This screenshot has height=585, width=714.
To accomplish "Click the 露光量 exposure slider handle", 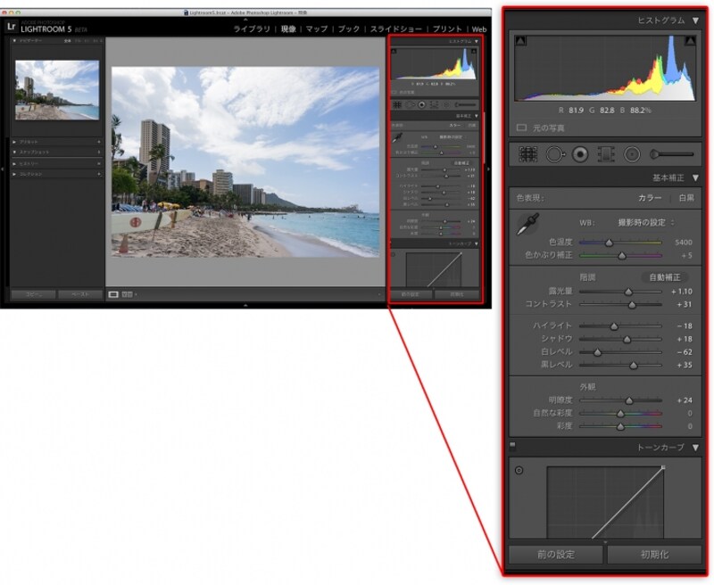I will pos(628,292).
